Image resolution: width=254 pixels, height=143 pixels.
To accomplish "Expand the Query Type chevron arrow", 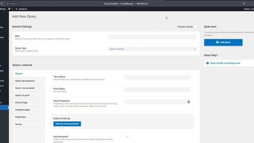I will (195, 49).
